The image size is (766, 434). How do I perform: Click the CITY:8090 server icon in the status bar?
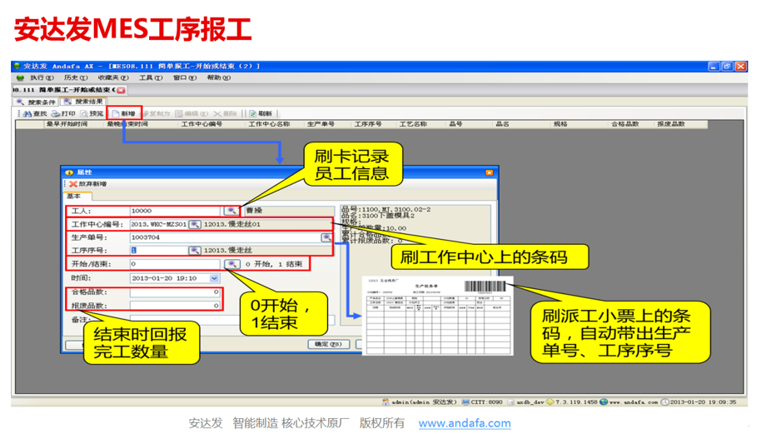[465, 402]
